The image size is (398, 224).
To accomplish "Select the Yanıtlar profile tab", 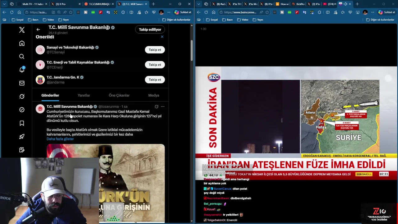I will 84,96.
